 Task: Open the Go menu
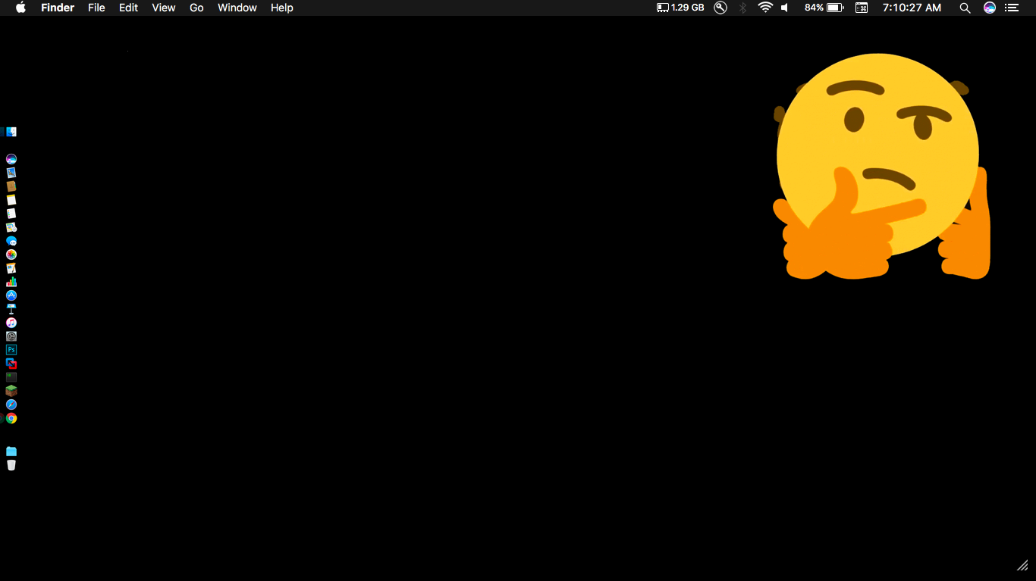[x=196, y=8]
